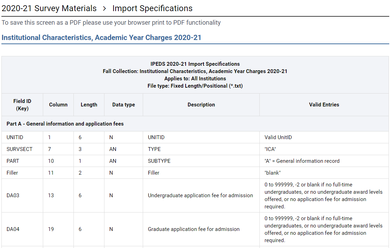Click the Length column header

tap(89, 105)
